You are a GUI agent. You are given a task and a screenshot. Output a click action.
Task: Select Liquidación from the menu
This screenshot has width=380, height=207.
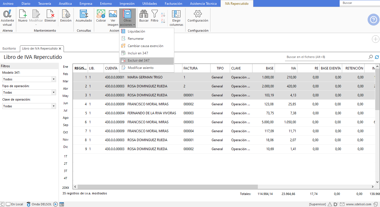coord(147,31)
